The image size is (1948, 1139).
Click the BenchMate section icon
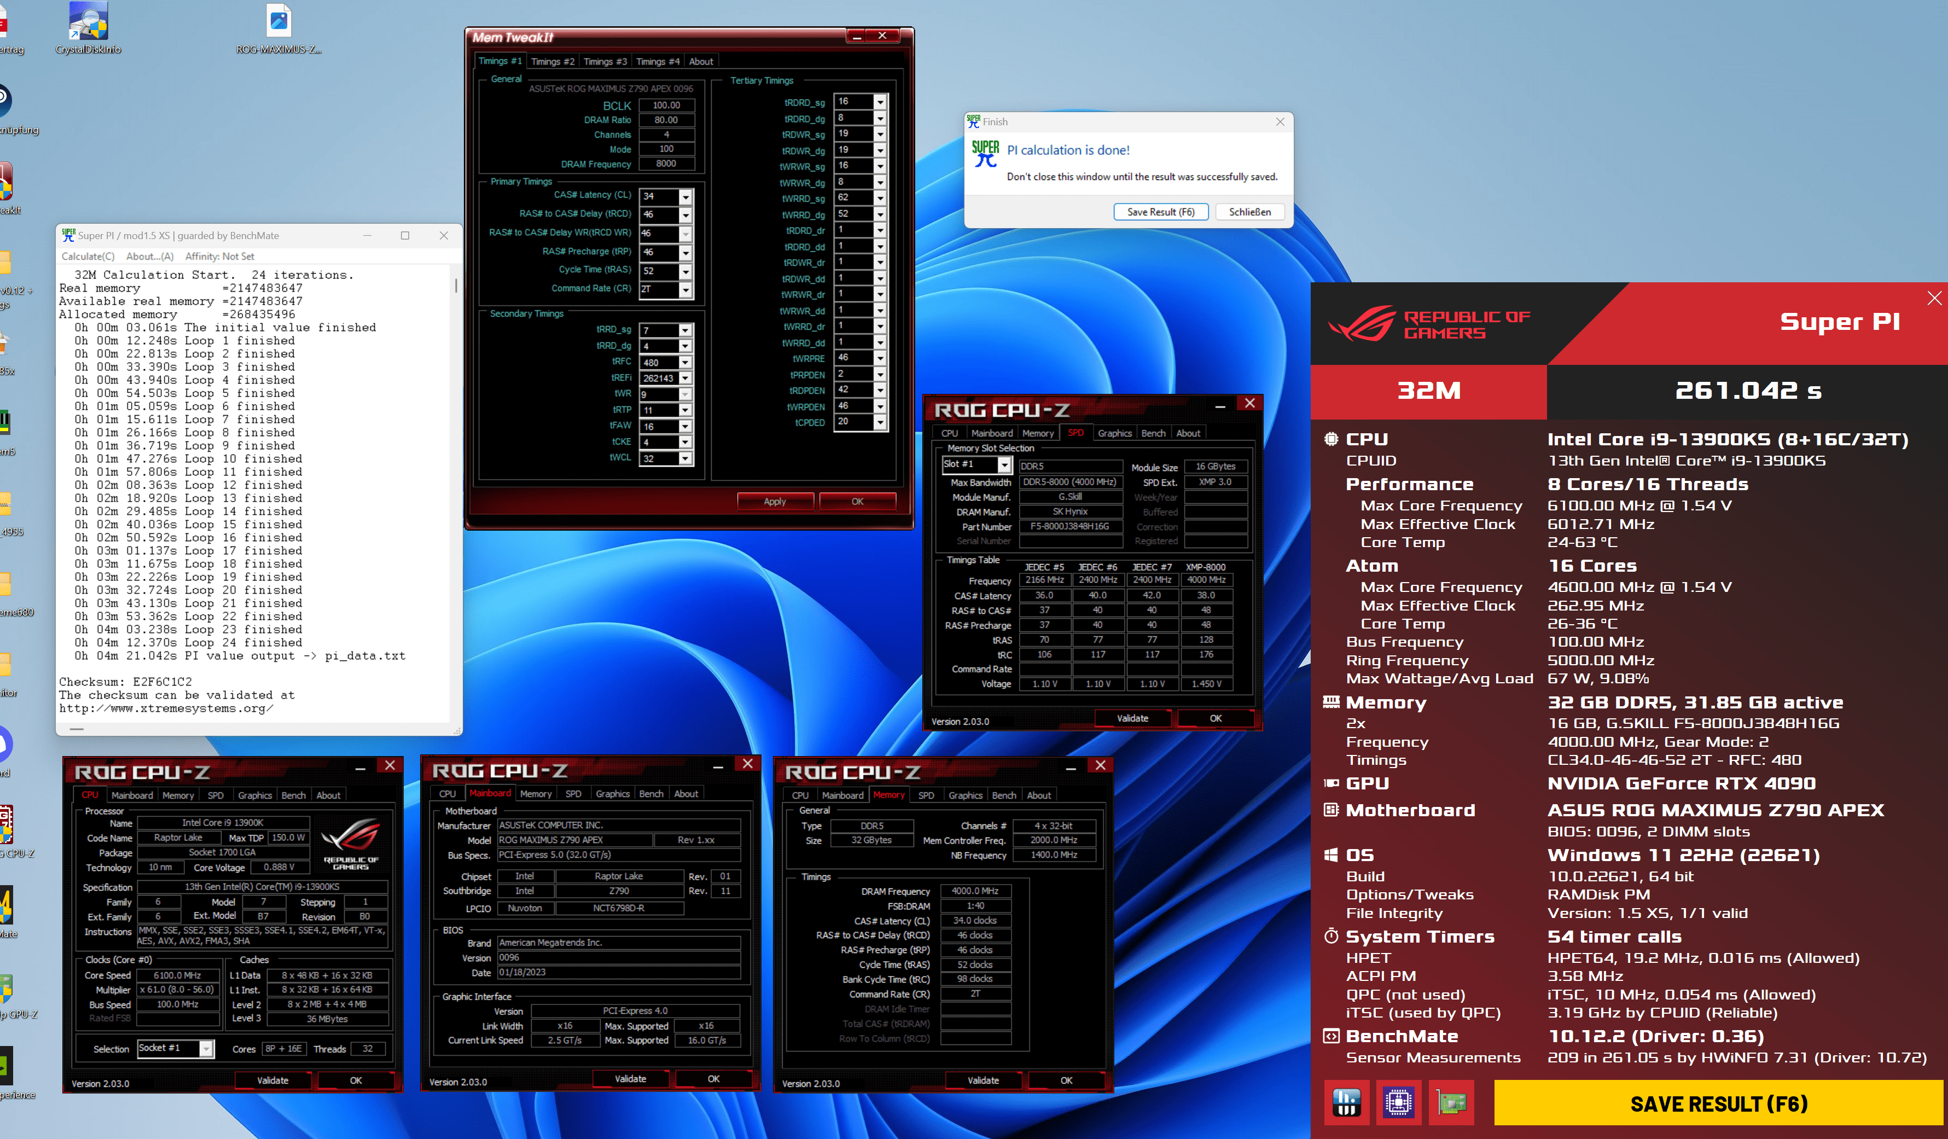click(x=1331, y=1036)
